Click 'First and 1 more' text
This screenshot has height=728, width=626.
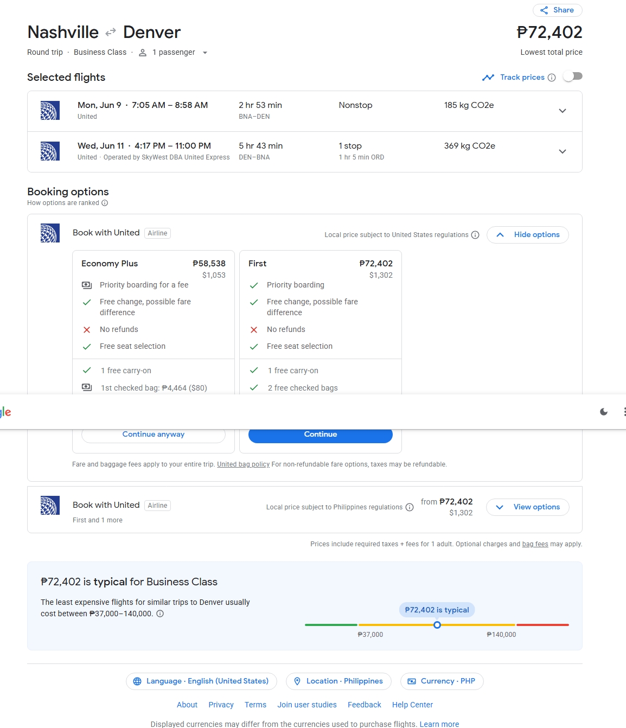click(x=98, y=520)
